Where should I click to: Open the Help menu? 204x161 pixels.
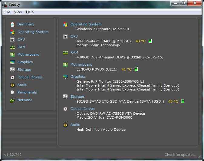(30, 12)
